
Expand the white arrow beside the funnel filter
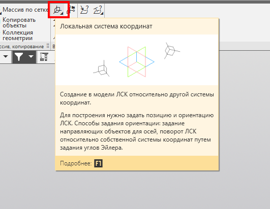click(x=31, y=56)
